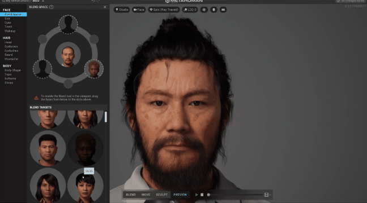Image resolution: width=367 pixels, height=203 pixels.
Task: Click the upper-right gray dot on blend ring
Action: [x=94, y=39]
